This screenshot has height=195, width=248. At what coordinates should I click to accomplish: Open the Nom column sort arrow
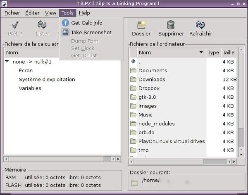(x=201, y=52)
